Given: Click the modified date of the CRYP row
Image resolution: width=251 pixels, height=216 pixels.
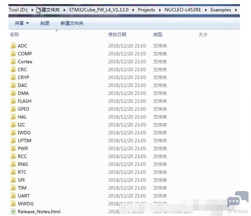Looking at the screenshot, I should [127, 77].
